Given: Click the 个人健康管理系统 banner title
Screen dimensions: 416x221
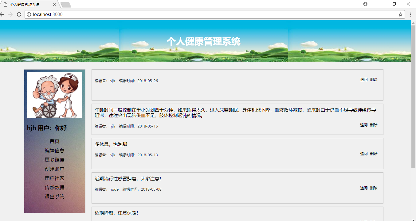Looking at the screenshot, I should (204, 41).
